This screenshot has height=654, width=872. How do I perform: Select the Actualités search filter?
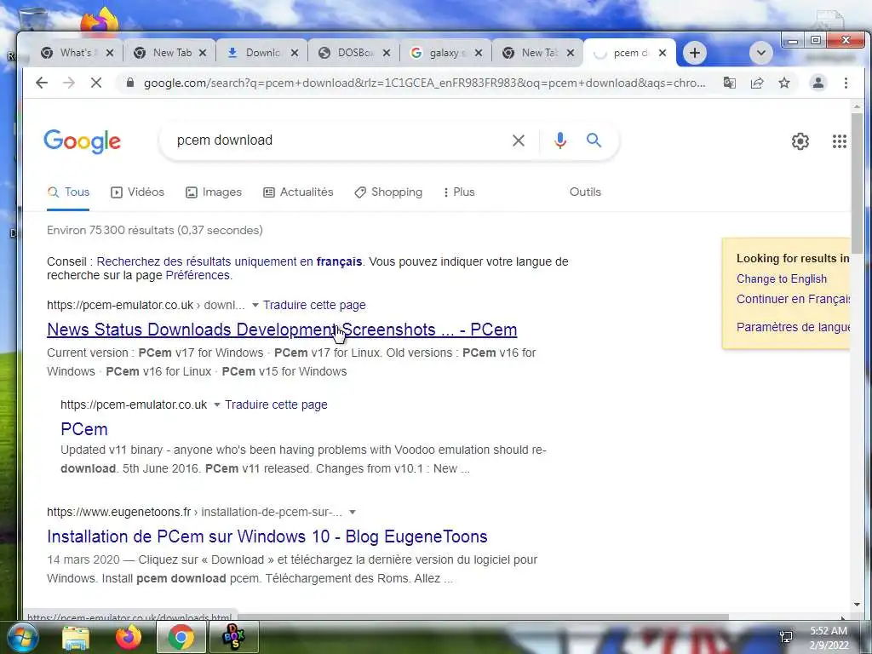[x=298, y=192]
